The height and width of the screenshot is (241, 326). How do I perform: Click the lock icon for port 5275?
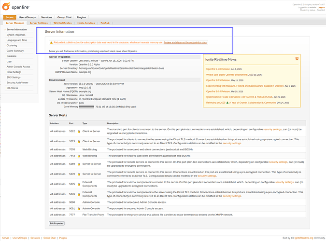pos(79,184)
